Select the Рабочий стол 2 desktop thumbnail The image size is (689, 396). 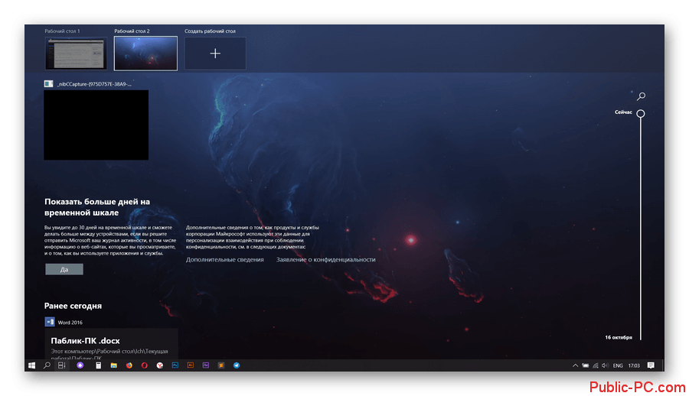click(x=145, y=53)
